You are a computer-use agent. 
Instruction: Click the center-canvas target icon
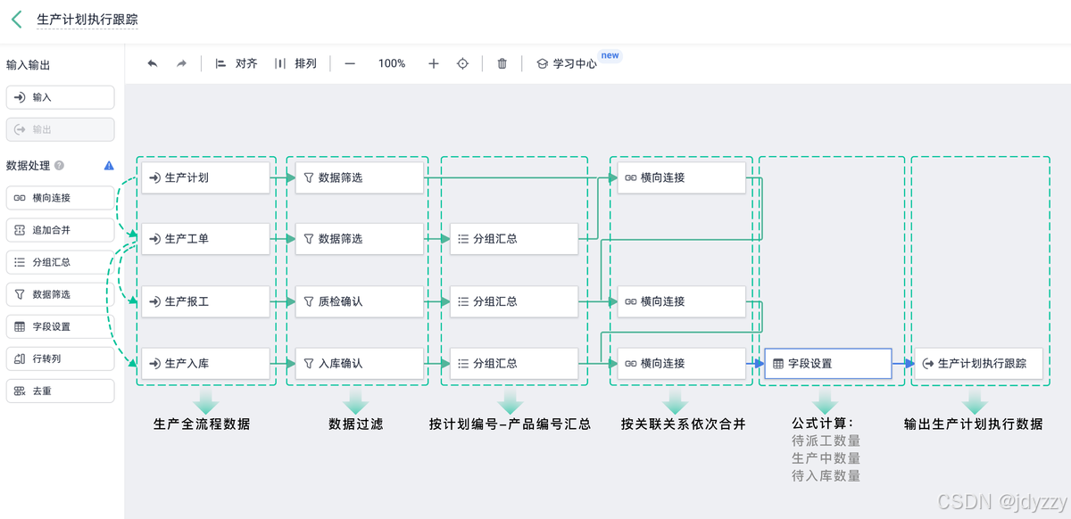[462, 64]
